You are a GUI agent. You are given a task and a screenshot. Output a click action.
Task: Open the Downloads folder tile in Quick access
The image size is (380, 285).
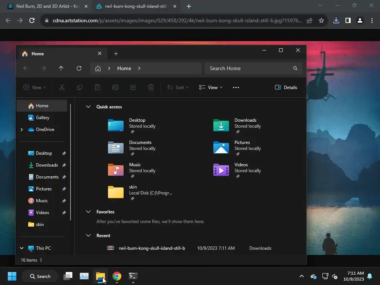click(237, 126)
